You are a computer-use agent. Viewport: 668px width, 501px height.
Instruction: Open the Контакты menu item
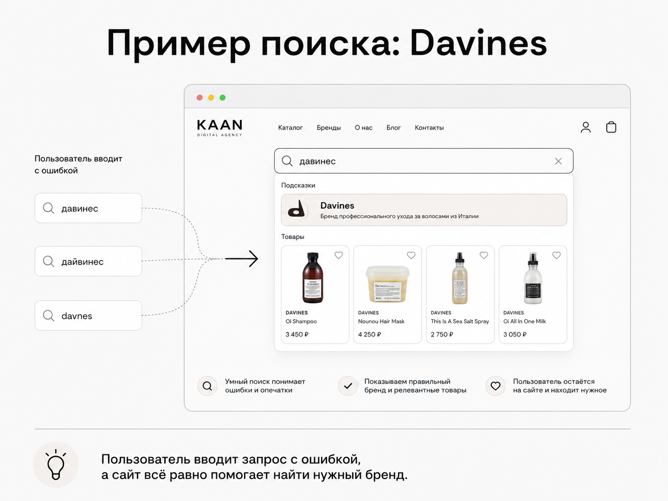coord(429,128)
